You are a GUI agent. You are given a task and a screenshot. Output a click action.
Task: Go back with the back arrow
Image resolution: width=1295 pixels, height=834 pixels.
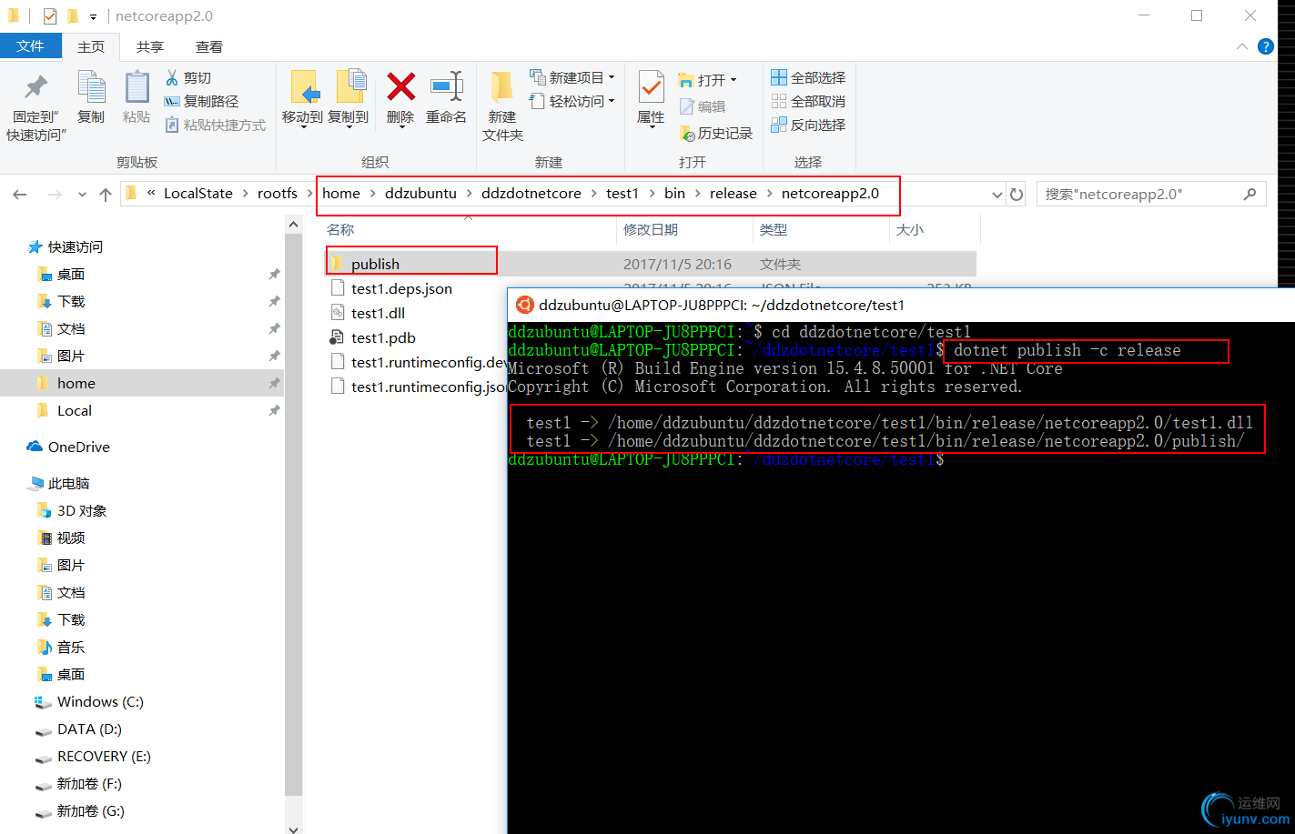20,194
